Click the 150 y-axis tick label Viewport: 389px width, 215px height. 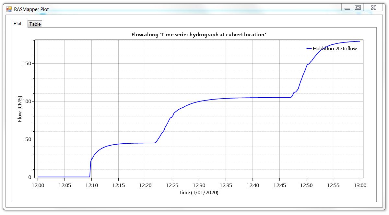pyautogui.click(x=28, y=63)
